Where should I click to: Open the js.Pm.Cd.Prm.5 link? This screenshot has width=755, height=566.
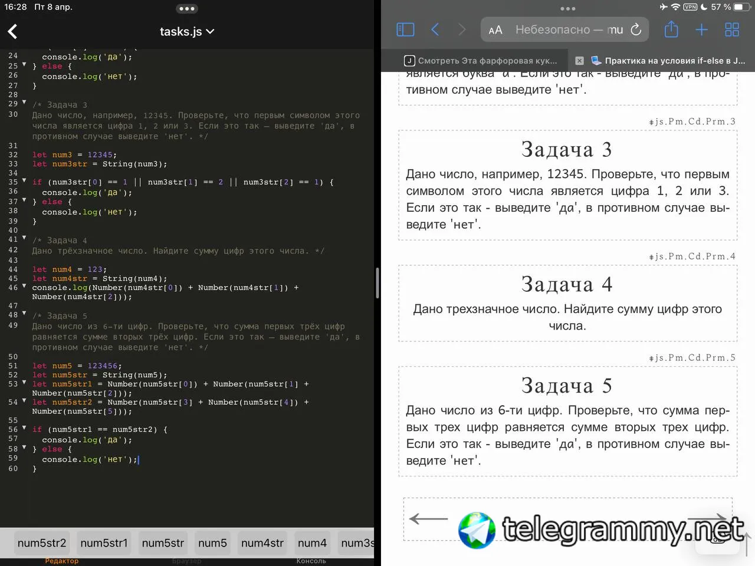[x=692, y=358]
